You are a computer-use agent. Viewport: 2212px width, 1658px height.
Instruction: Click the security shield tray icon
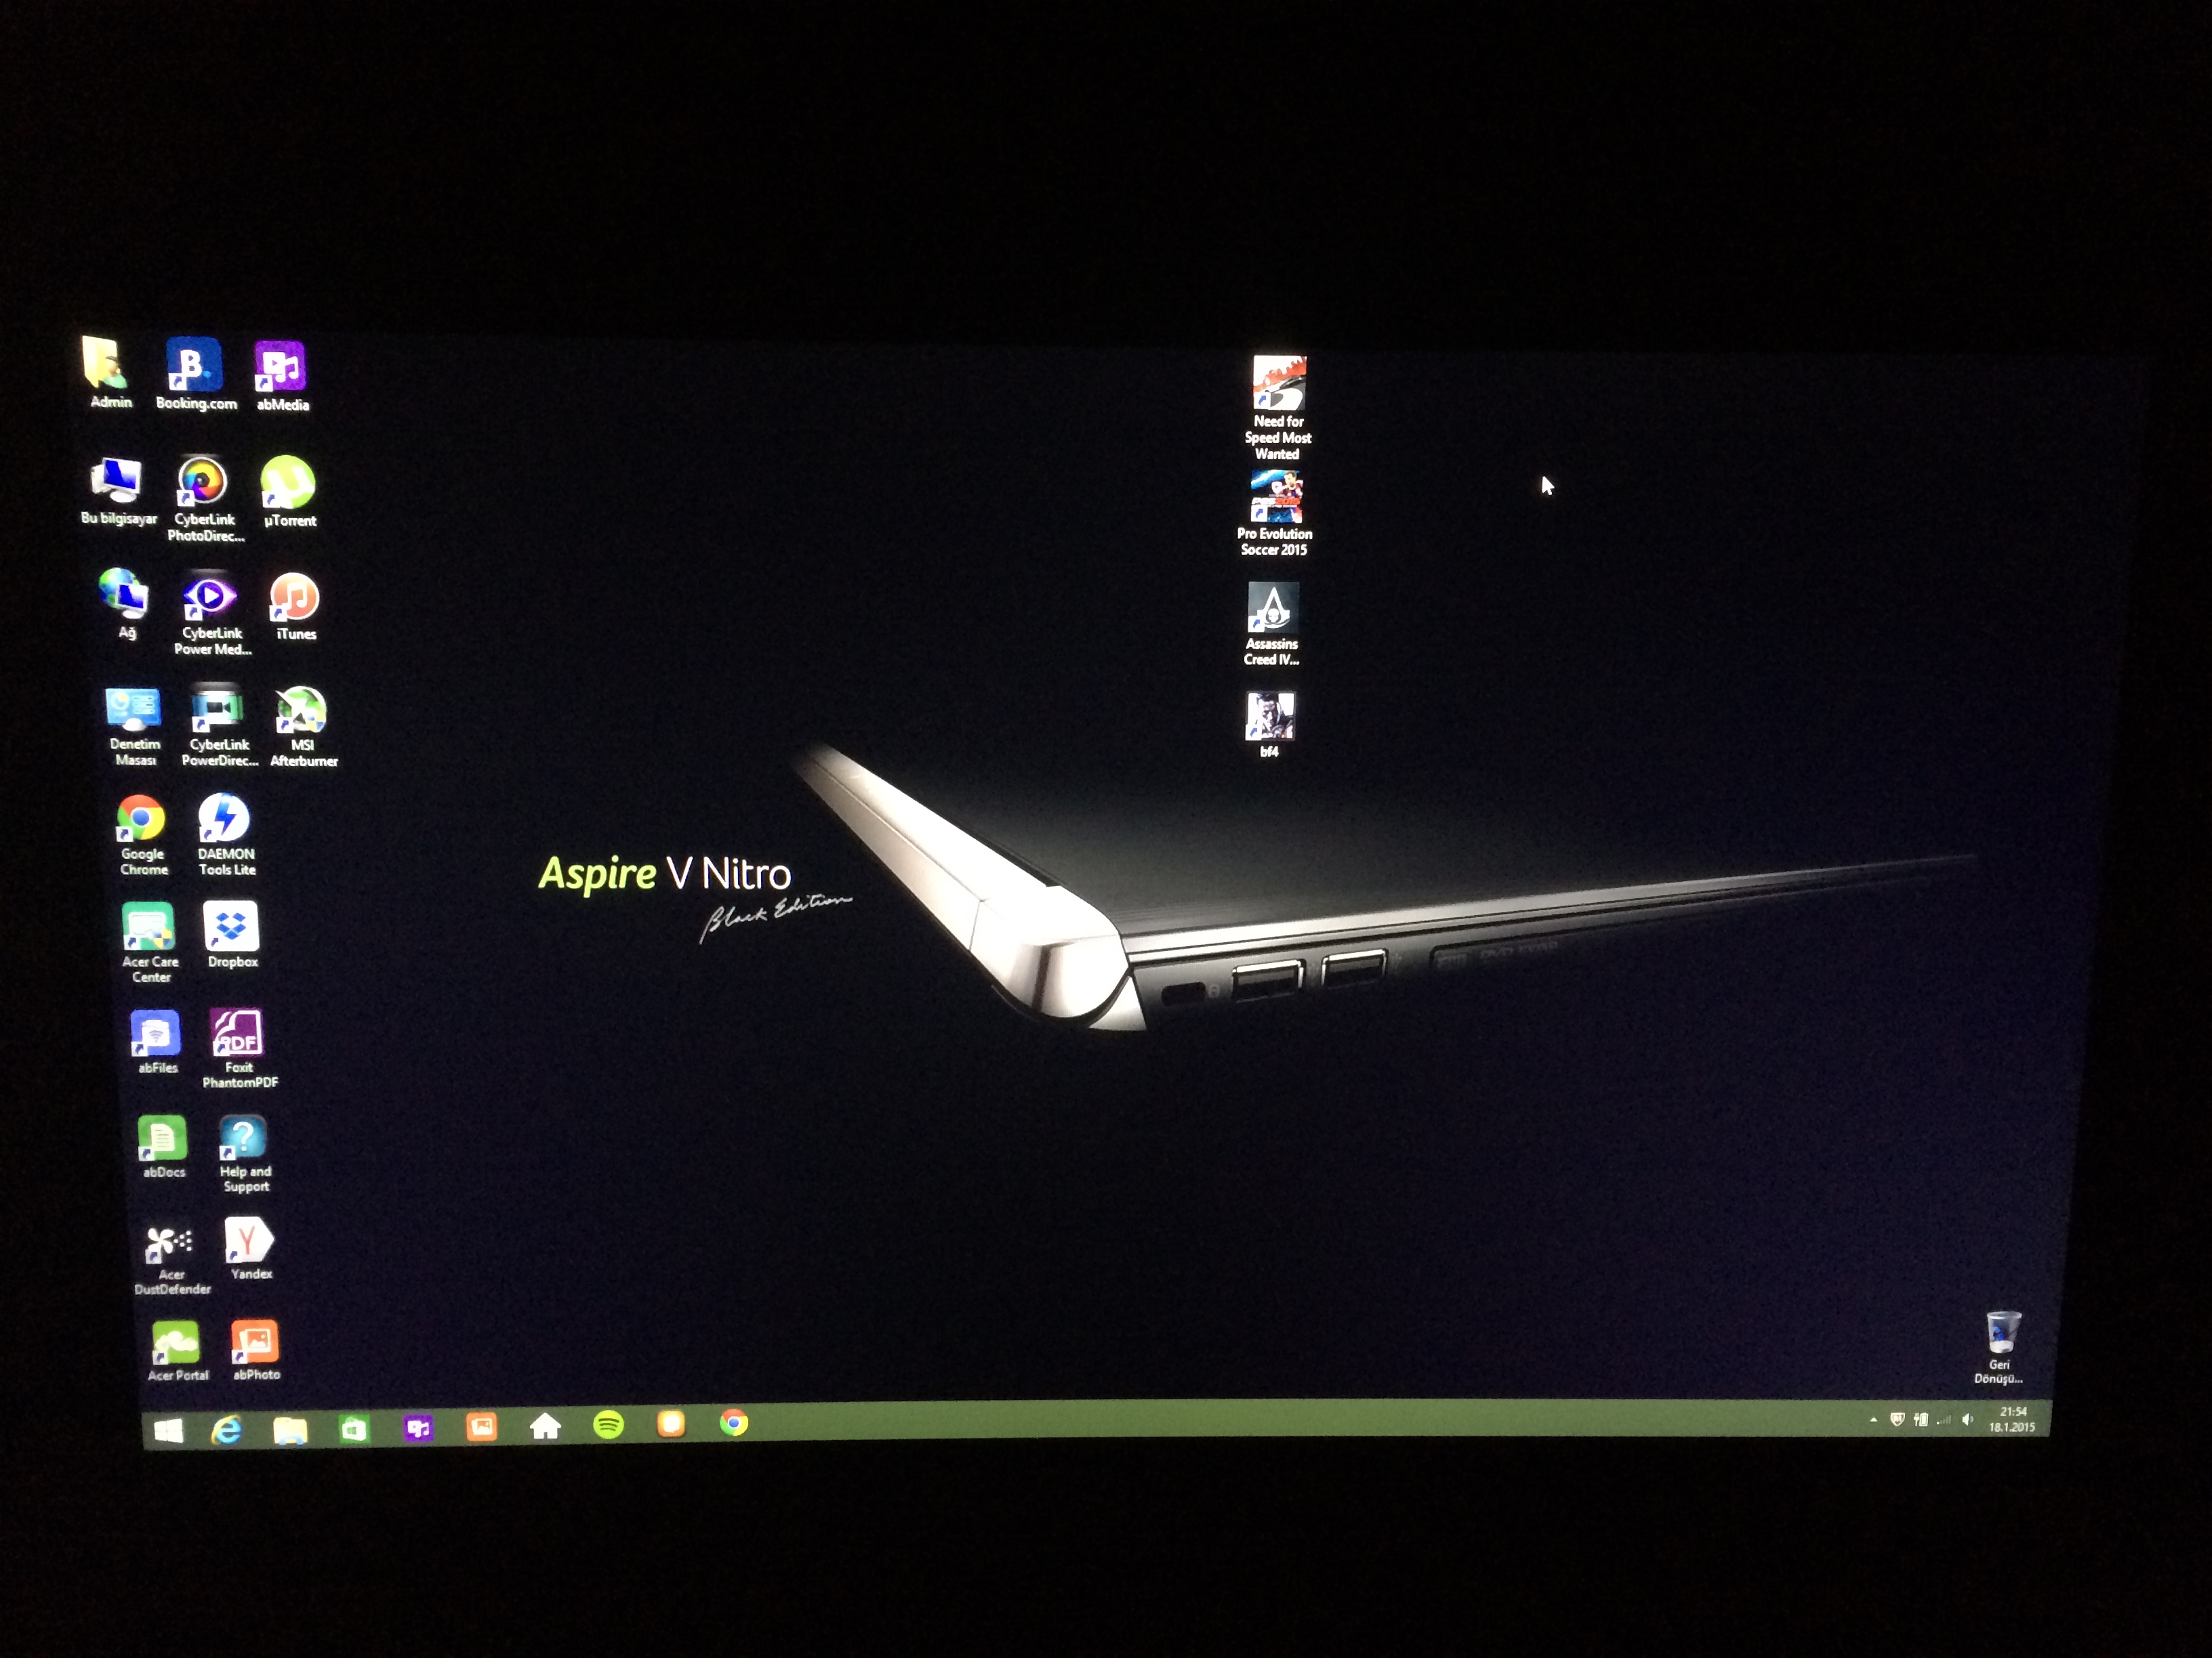click(x=1896, y=1419)
